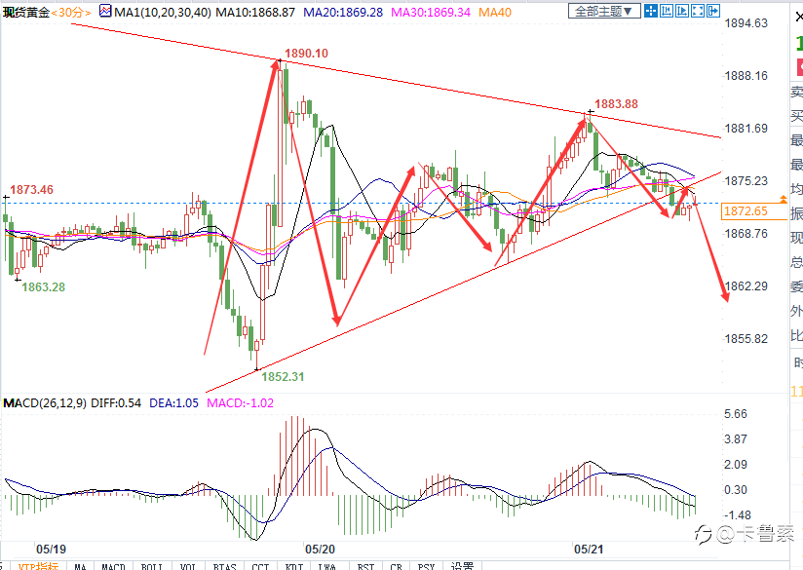
Task: Click the MA1 indicator chart icon
Action: (x=105, y=11)
